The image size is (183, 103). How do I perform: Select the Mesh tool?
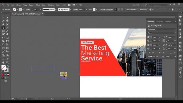tap(3, 48)
